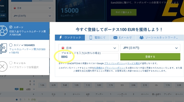Click the soccer ball sports bonus icon
The image size is (184, 102).
coord(3,31)
